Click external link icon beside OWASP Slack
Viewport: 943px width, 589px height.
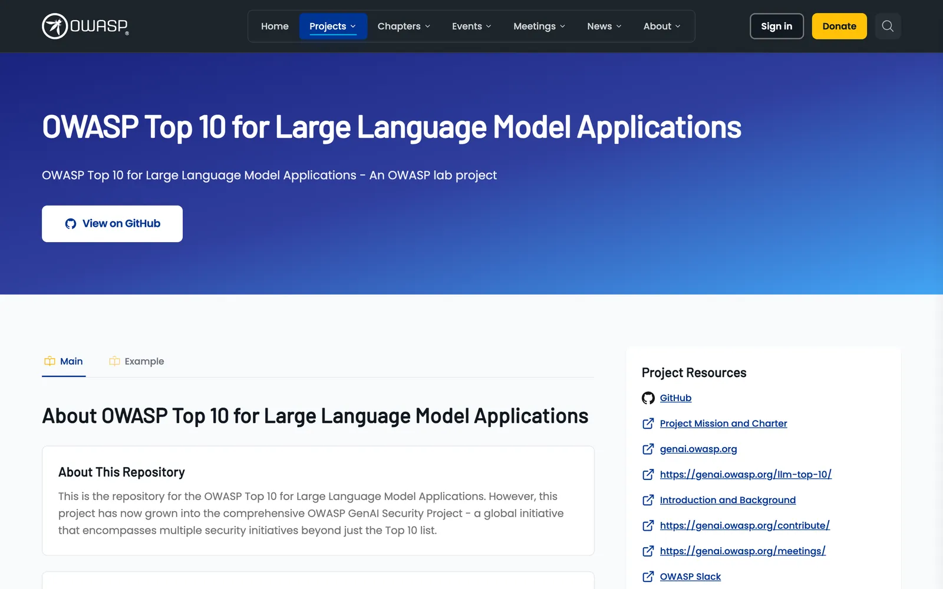pyautogui.click(x=648, y=577)
